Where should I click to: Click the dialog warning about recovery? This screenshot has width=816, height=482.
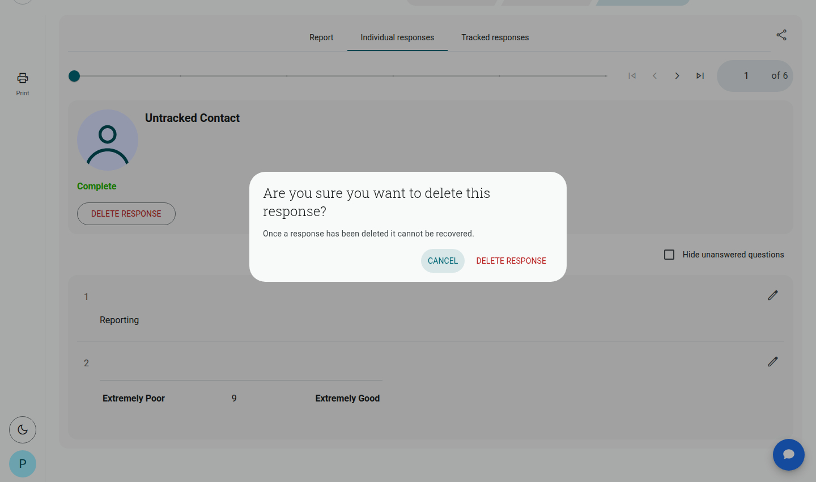[368, 234]
